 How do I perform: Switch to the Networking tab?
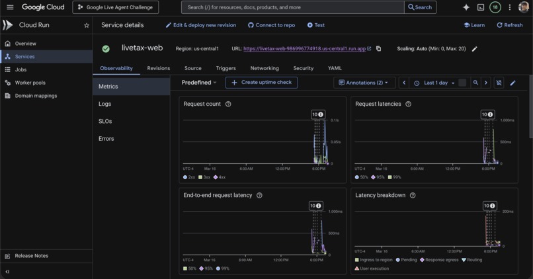265,68
